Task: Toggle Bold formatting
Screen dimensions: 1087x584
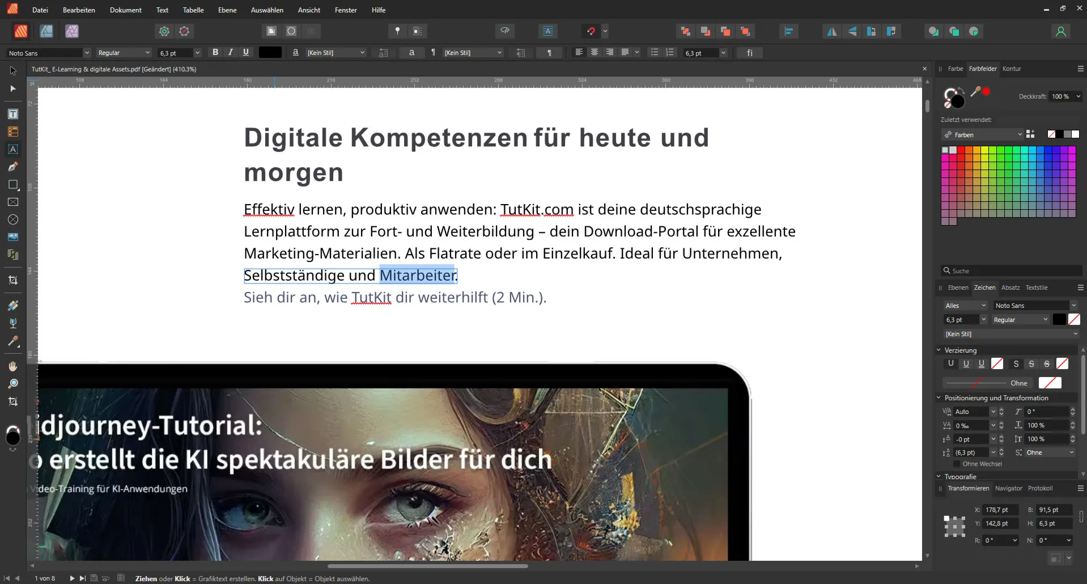Action: coord(215,52)
